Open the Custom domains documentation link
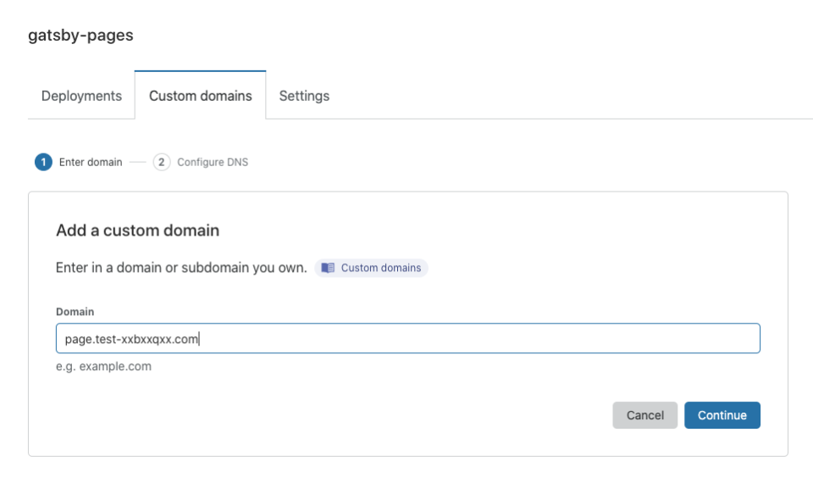This screenshot has width=813, height=477. [x=380, y=268]
